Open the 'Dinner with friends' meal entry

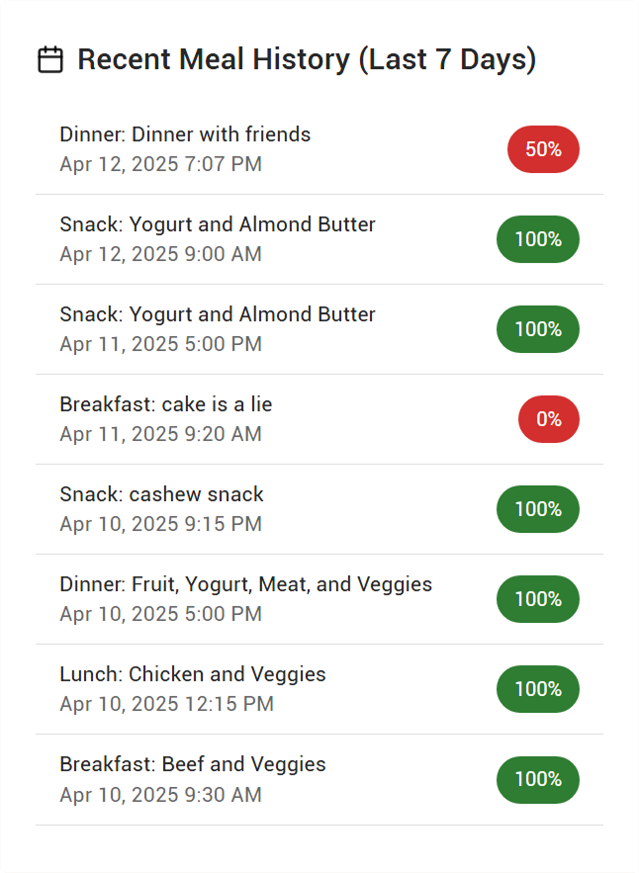[x=319, y=149]
